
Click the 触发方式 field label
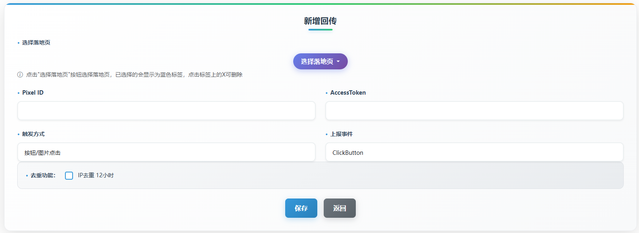pos(33,134)
